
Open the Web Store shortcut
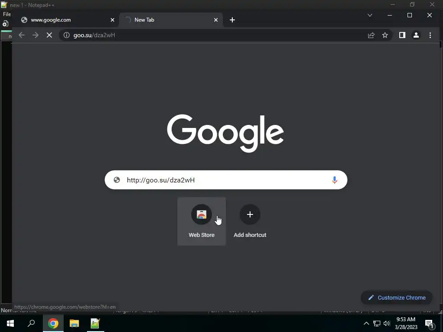pyautogui.click(x=202, y=221)
